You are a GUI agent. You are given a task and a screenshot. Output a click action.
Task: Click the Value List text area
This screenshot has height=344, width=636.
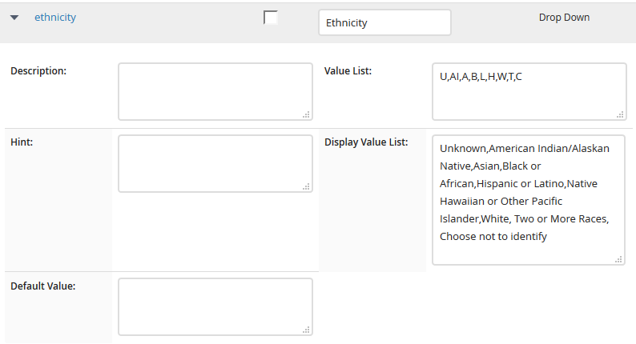click(x=529, y=91)
